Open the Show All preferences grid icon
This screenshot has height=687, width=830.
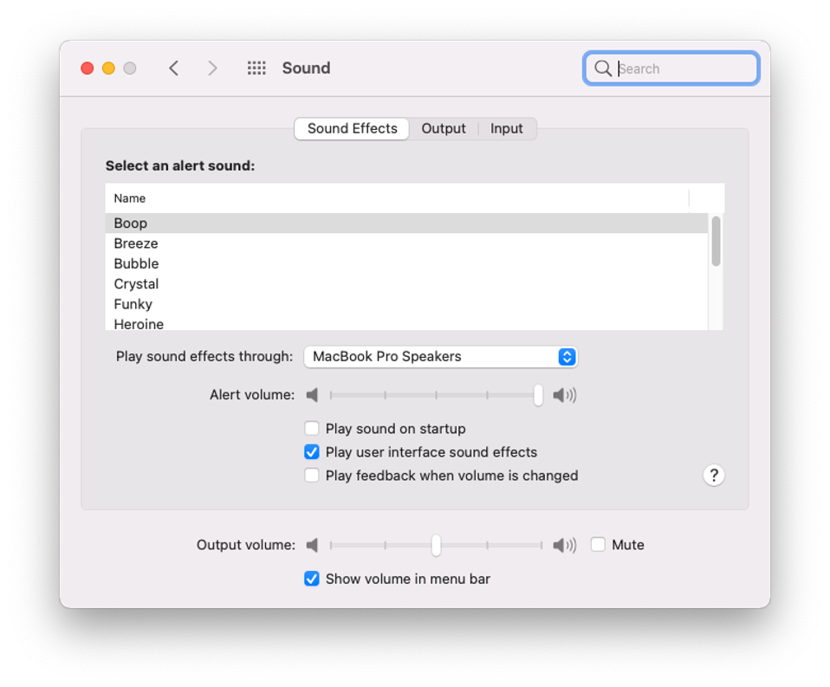[x=256, y=68]
